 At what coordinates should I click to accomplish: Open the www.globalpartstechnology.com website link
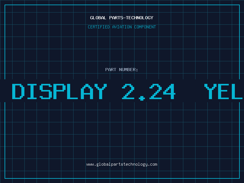click(122, 164)
